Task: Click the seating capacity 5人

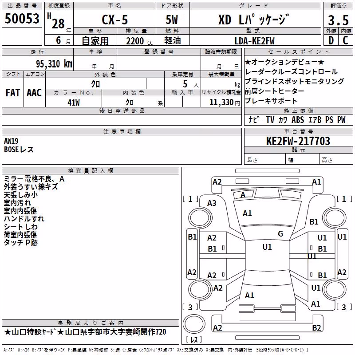Action: click(x=191, y=84)
